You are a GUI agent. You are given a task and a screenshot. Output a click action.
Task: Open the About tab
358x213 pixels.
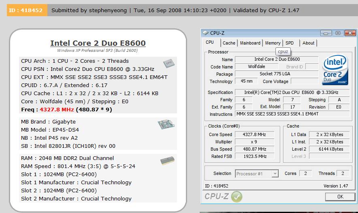(308, 43)
